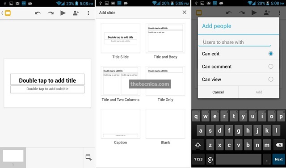Image resolution: width=286 pixels, height=168 pixels.
Task: Select slide 1 thumbnail in filmstrip
Action: (13, 156)
